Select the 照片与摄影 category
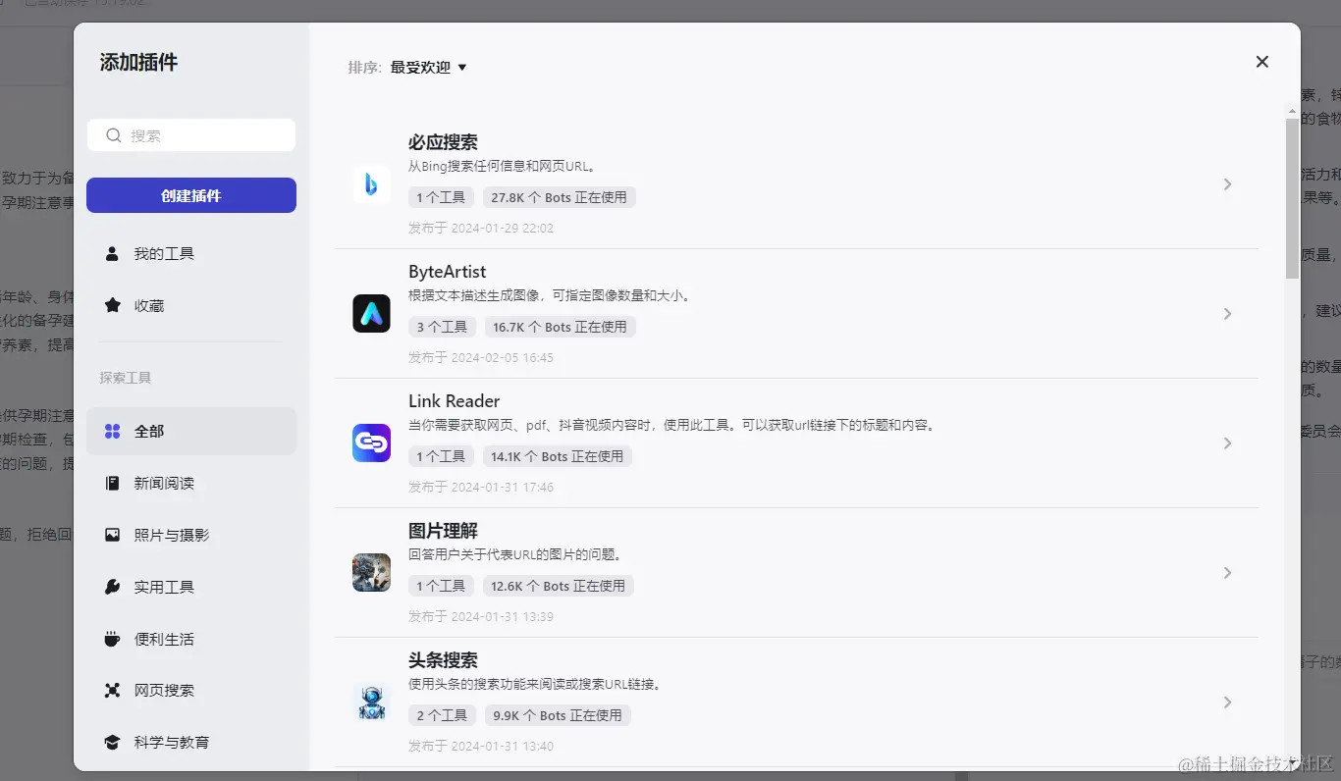 (x=191, y=535)
